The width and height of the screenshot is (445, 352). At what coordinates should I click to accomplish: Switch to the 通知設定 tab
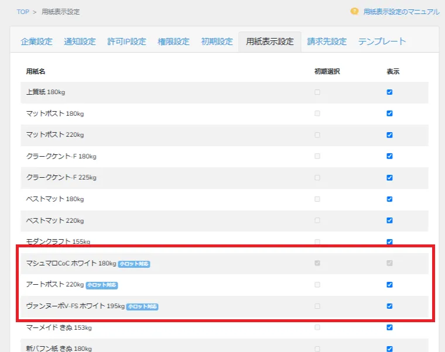(x=80, y=42)
